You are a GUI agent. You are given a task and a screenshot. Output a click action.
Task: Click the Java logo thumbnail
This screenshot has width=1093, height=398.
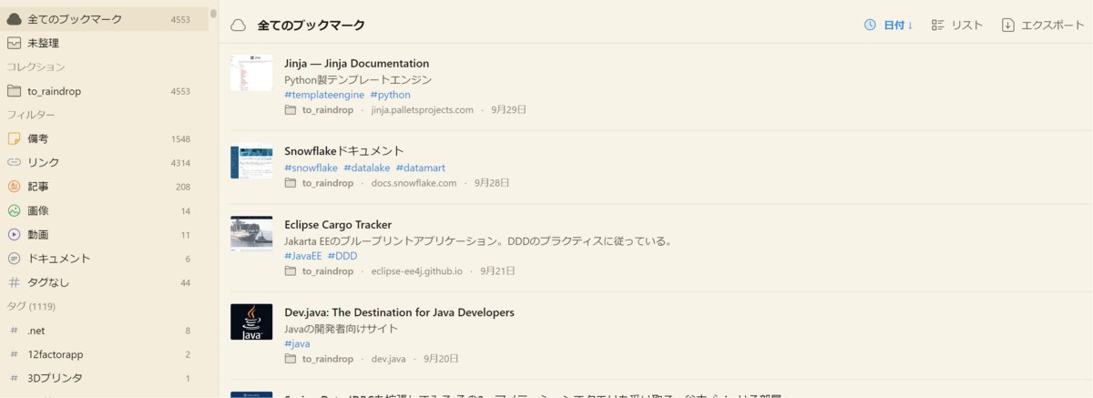[x=251, y=321]
